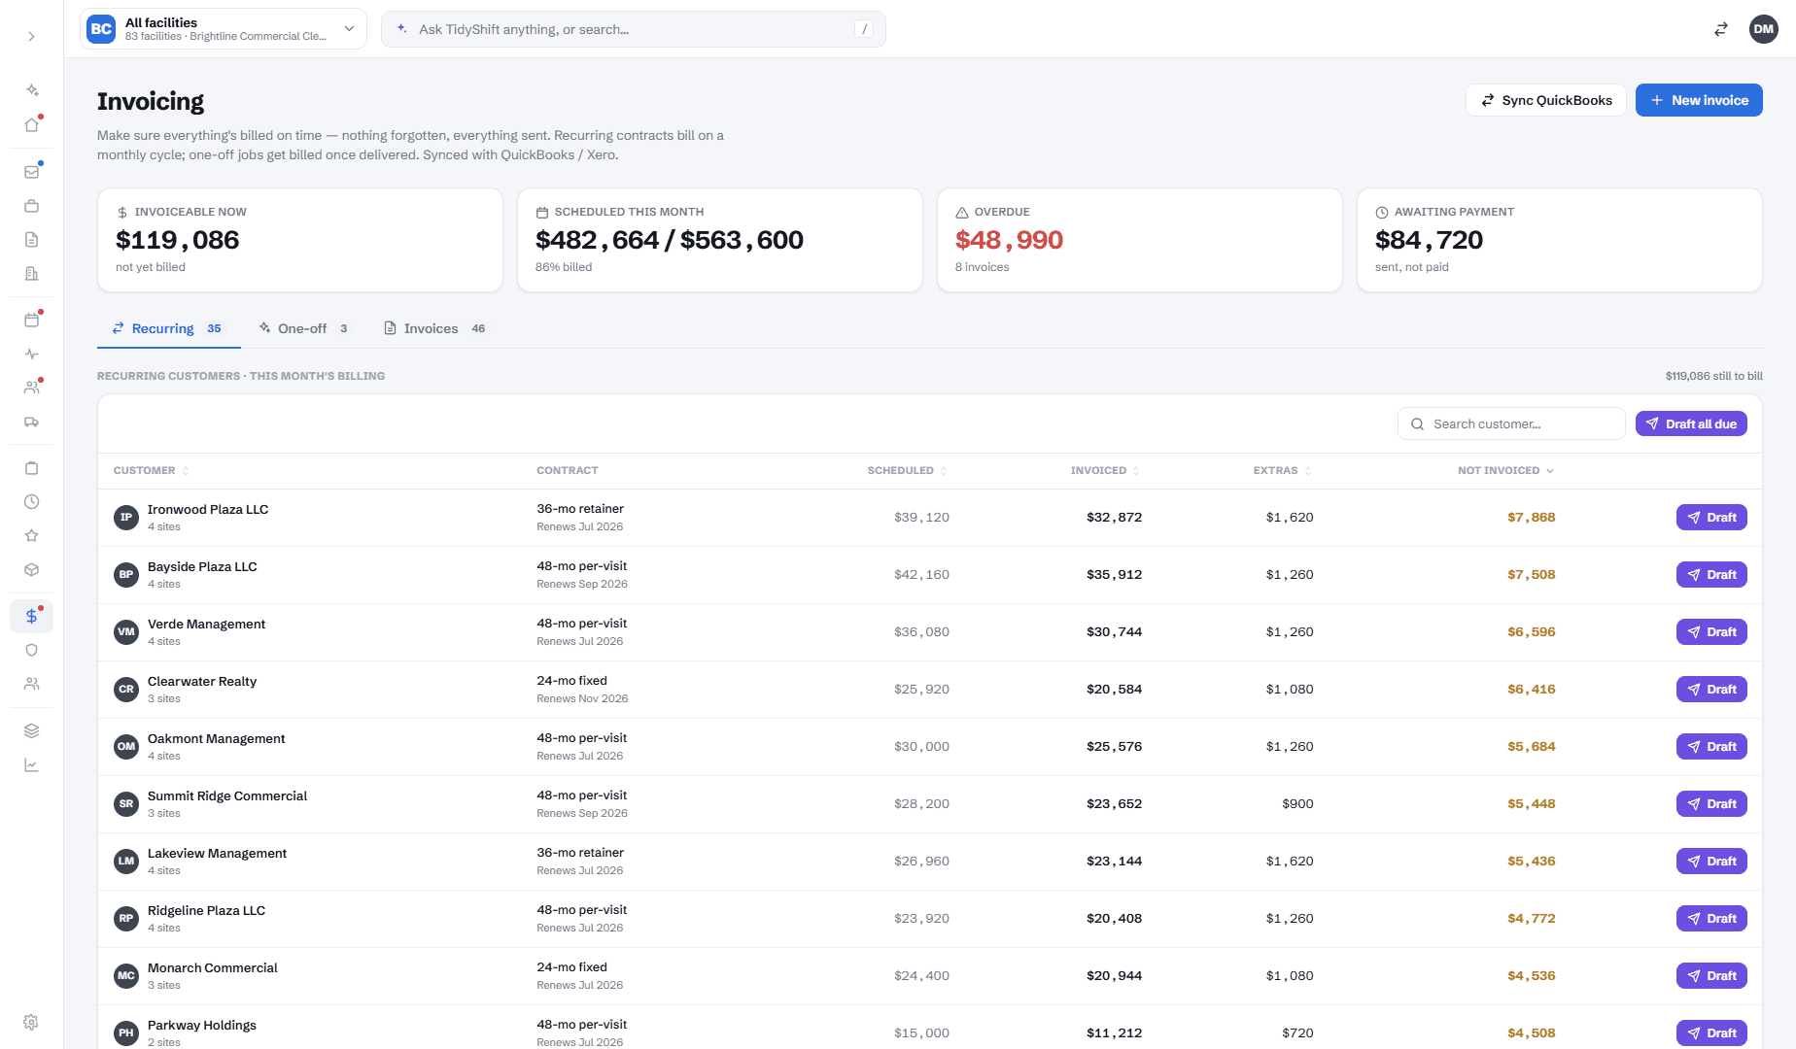Click the Monarch Commercial customer name
The image size is (1796, 1049).
pyautogui.click(x=212, y=967)
